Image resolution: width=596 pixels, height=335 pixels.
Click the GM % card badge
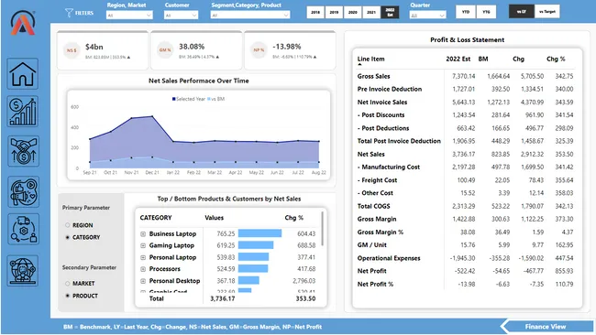pyautogui.click(x=165, y=50)
